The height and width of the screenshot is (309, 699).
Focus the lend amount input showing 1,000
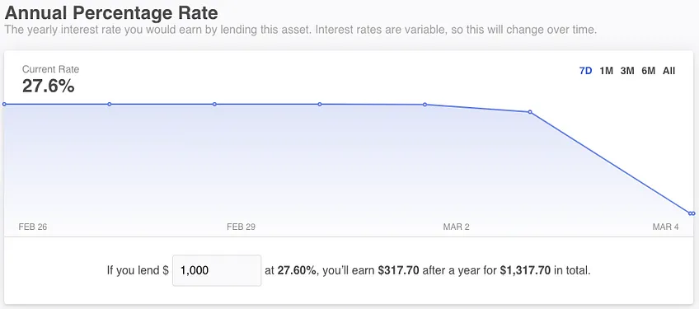coord(217,270)
